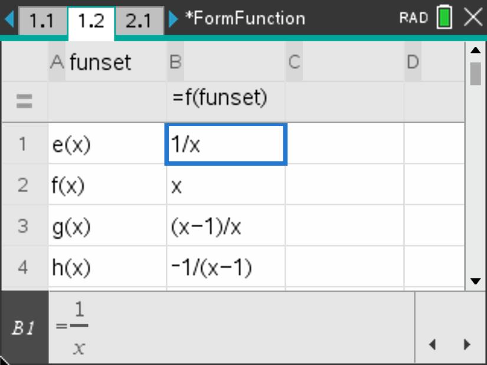
Task: Select row 4 number header
Action: (23, 268)
